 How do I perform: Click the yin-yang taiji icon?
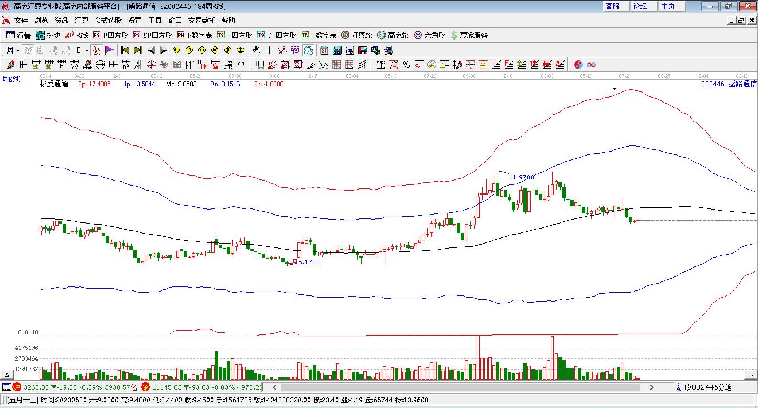pyautogui.click(x=578, y=65)
